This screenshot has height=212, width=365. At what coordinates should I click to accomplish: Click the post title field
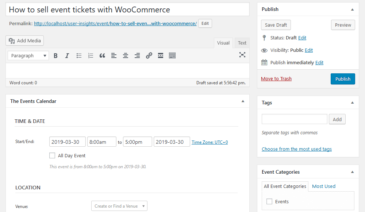(x=127, y=9)
